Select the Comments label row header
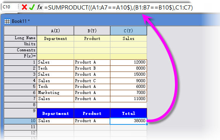 coord(21,50)
